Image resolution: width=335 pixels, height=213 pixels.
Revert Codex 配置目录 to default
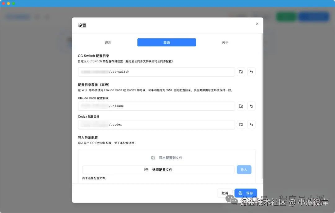tap(251, 124)
